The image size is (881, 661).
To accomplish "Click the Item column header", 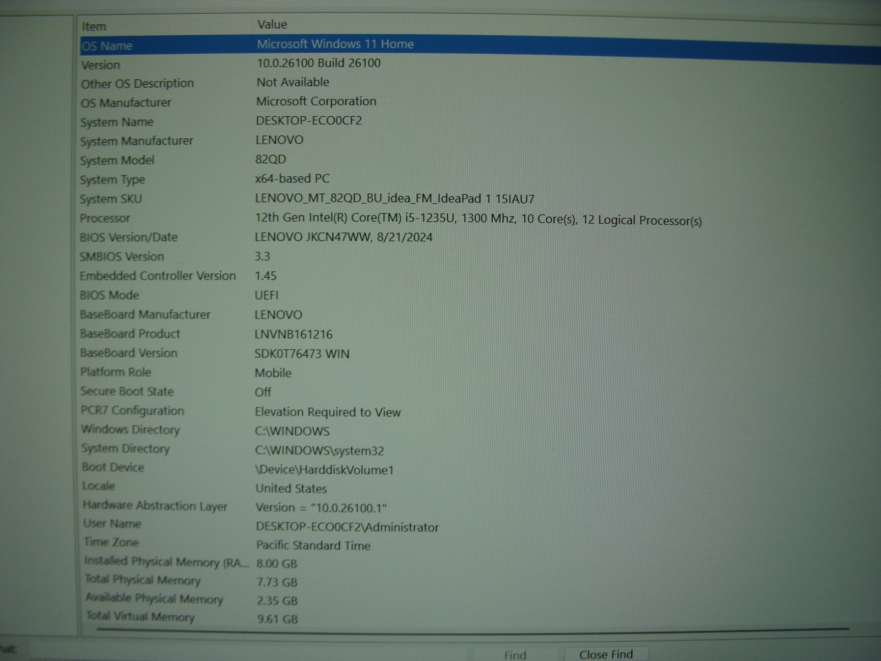I will pos(94,26).
